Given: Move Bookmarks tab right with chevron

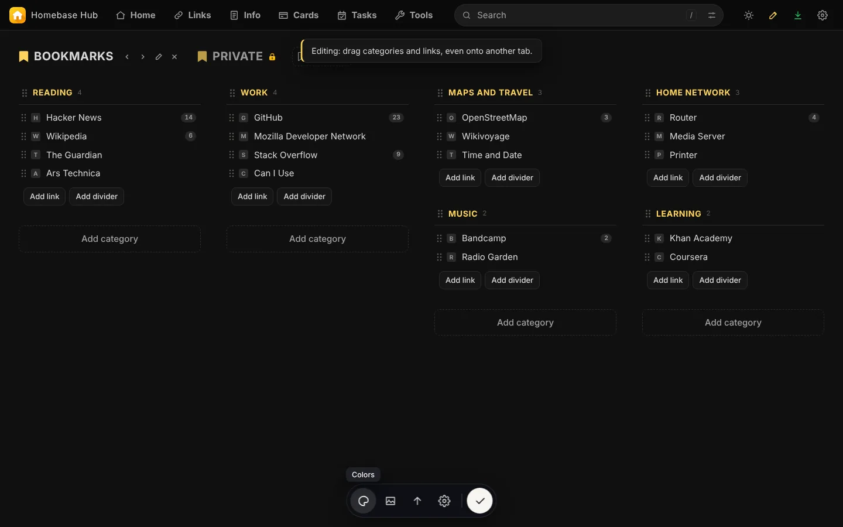Looking at the screenshot, I should [143, 57].
